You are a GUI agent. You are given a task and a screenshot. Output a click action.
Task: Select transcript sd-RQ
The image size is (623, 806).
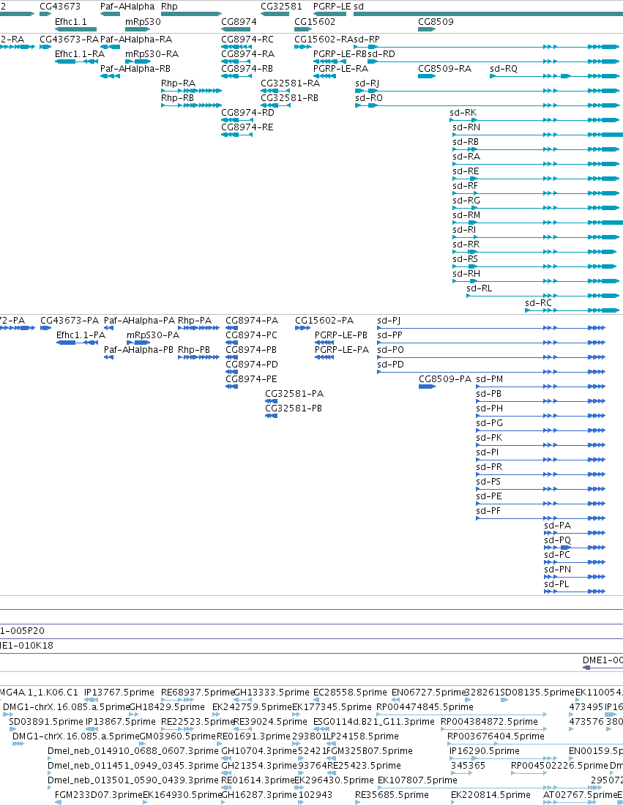(503, 69)
